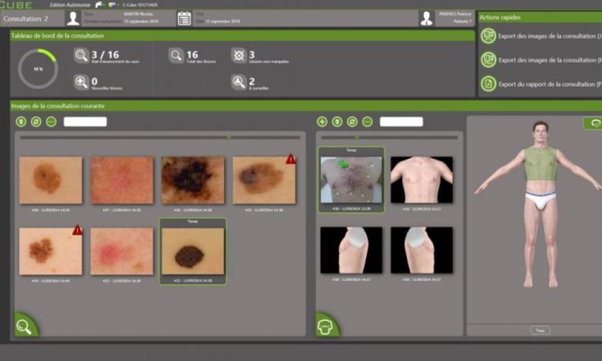Open the consultation date calendar icon
602x361 pixels.
(x=184, y=19)
